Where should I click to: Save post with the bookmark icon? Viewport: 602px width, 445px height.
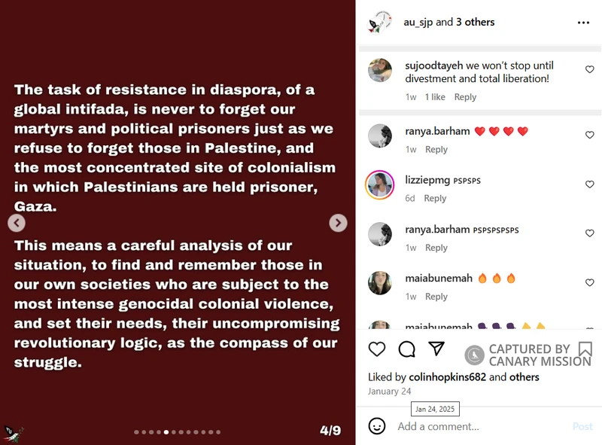585,349
